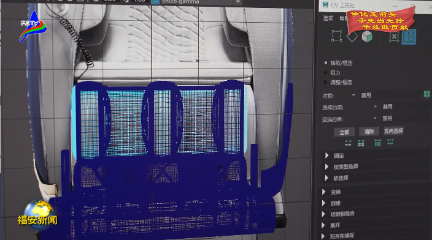This screenshot has height=240, width=432.
Task: Select the UV point selection icon
Action: tap(394, 37)
